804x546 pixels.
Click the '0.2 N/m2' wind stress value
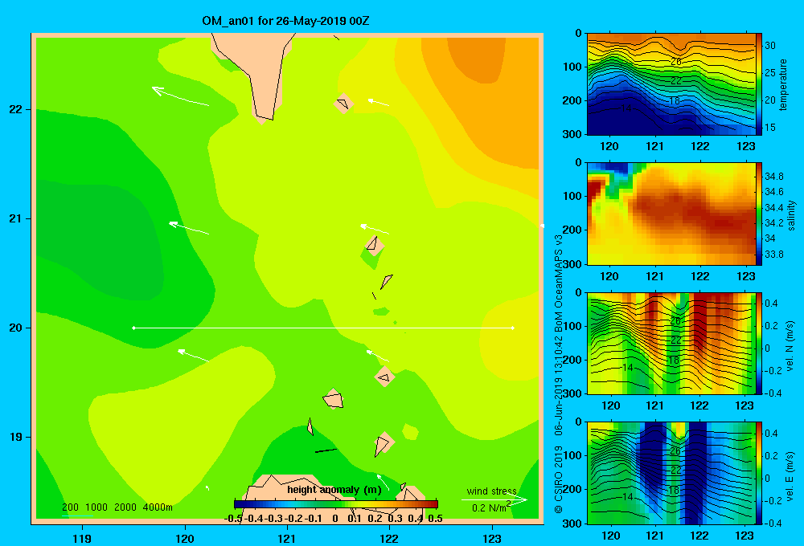click(x=491, y=507)
